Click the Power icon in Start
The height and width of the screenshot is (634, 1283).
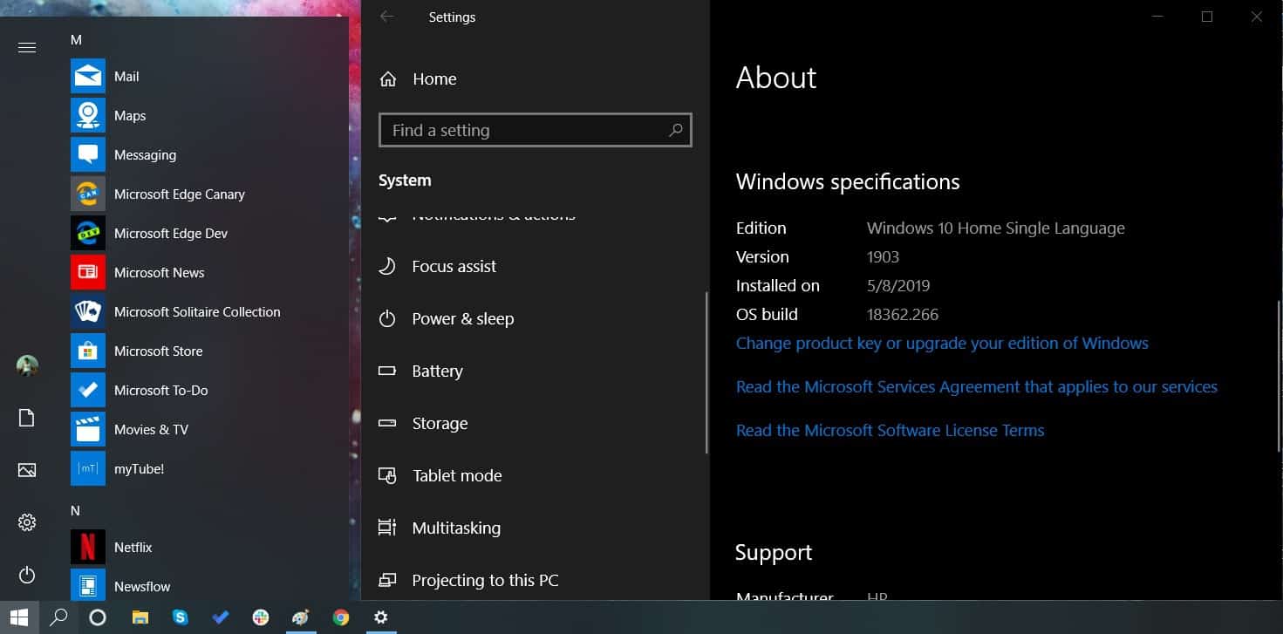click(x=27, y=575)
